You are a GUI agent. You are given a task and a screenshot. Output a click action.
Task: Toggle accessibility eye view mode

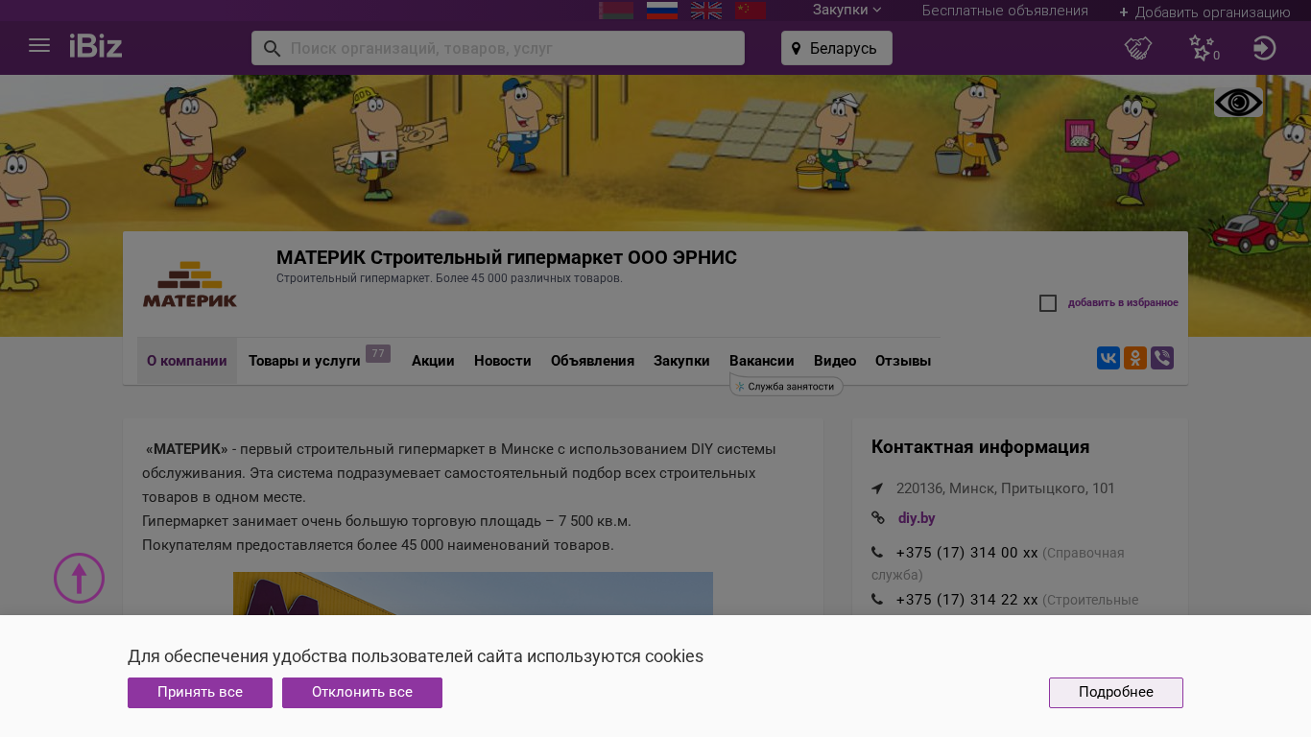pyautogui.click(x=1238, y=102)
